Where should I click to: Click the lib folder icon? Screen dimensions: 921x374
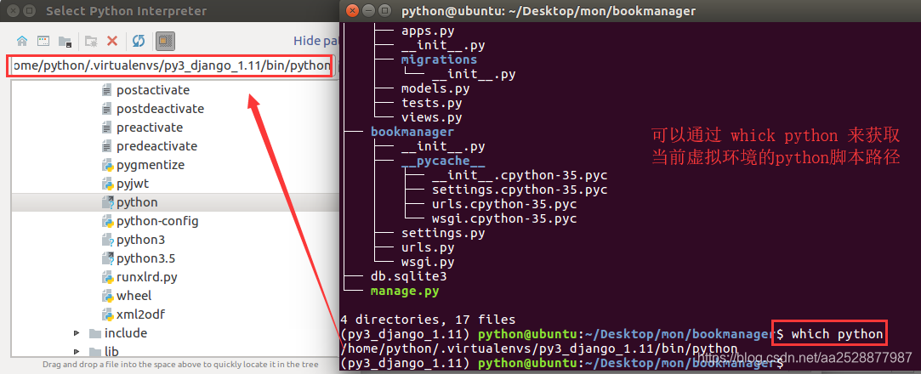pos(94,352)
